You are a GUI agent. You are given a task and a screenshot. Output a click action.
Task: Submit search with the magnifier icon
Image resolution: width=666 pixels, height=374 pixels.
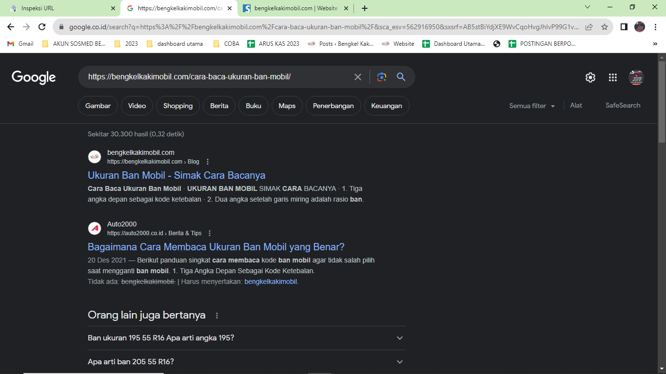[x=401, y=77]
